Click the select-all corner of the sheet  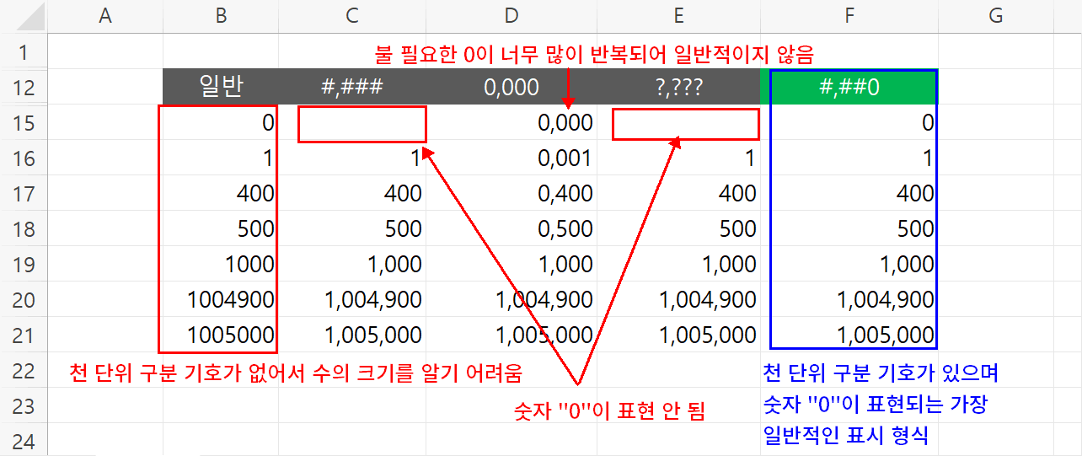click(24, 16)
